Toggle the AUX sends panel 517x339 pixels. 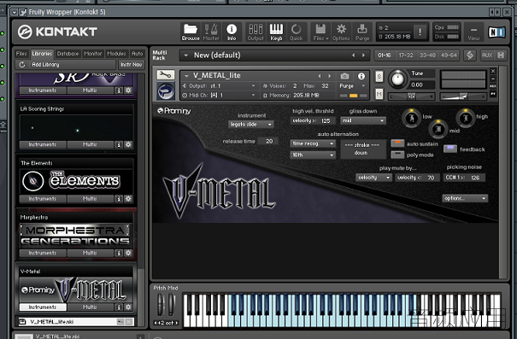[487, 55]
